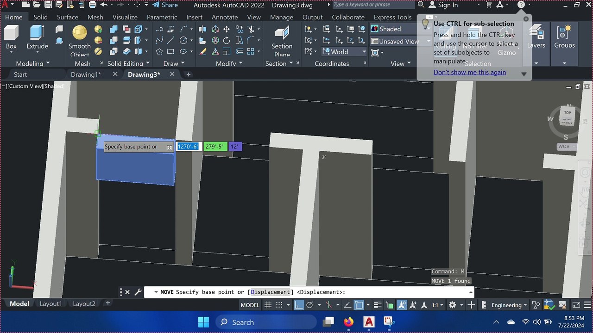Add a new drawing tab with plus
The width and height of the screenshot is (593, 333).
pyautogui.click(x=188, y=74)
